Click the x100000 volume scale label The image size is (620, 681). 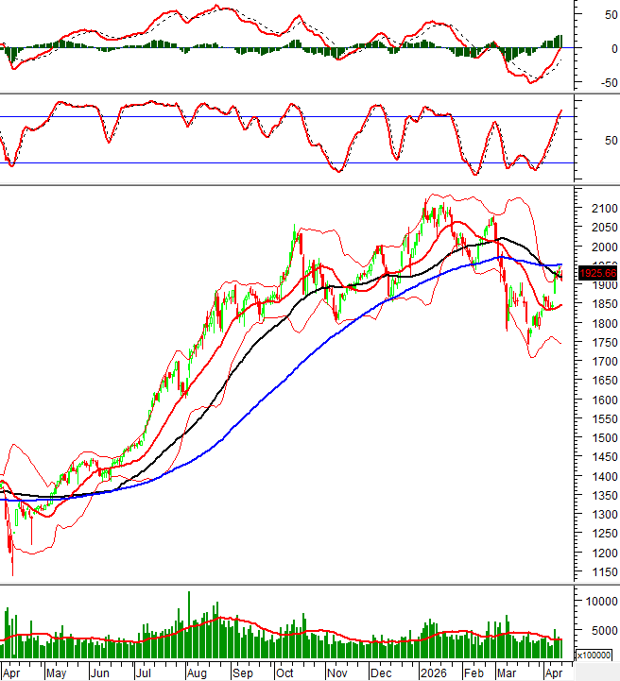pyautogui.click(x=597, y=654)
